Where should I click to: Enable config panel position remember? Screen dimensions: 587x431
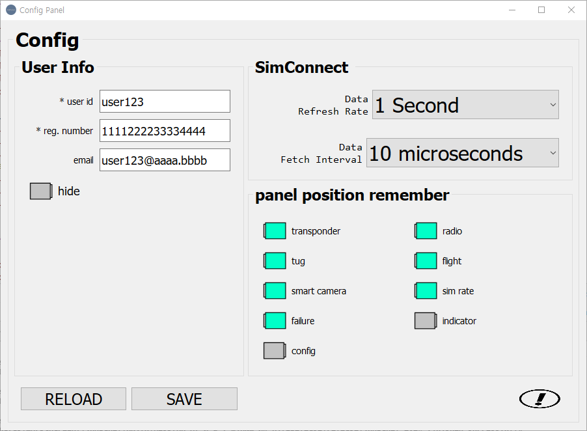(x=275, y=351)
